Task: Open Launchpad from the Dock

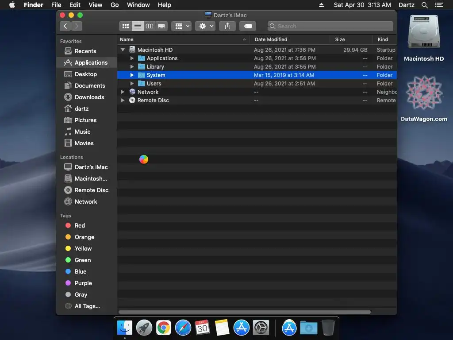Action: coord(144,328)
